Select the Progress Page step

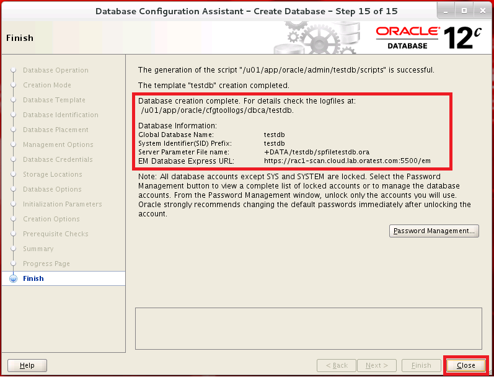(x=46, y=264)
